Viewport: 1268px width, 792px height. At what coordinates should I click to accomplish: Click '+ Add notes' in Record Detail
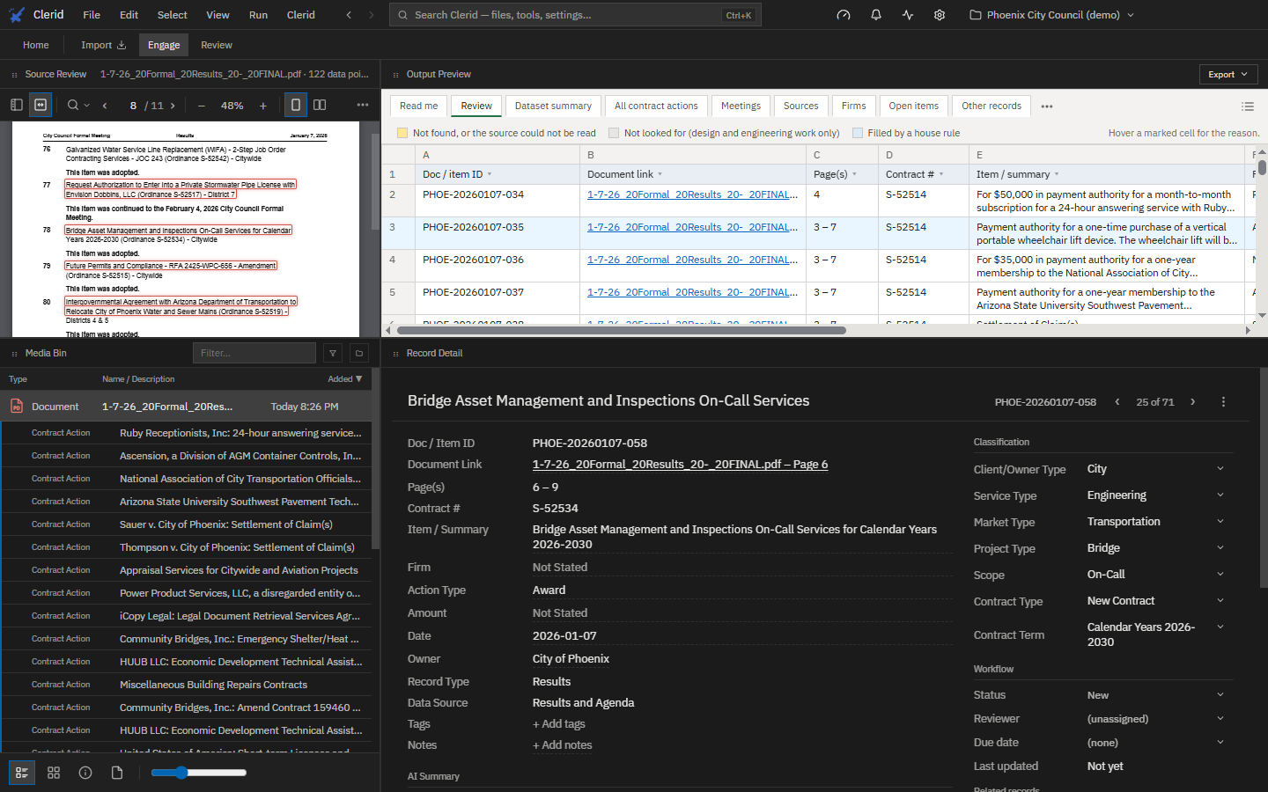coord(563,745)
